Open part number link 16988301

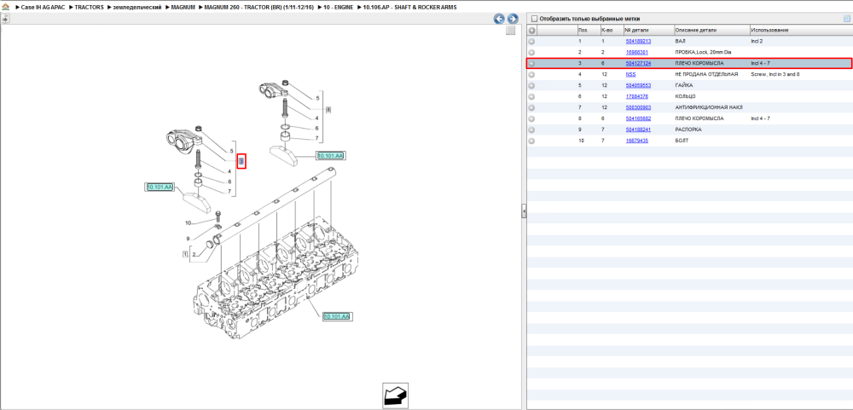(637, 52)
